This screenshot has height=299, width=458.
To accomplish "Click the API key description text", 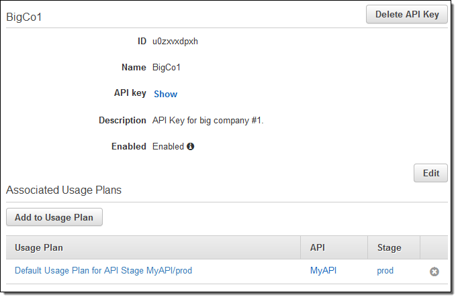I will (208, 121).
